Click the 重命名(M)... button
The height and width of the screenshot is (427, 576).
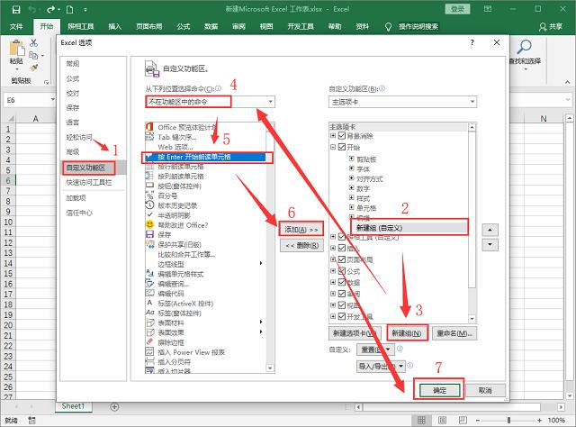pos(454,333)
